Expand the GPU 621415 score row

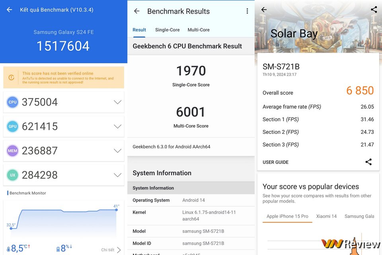coord(64,126)
